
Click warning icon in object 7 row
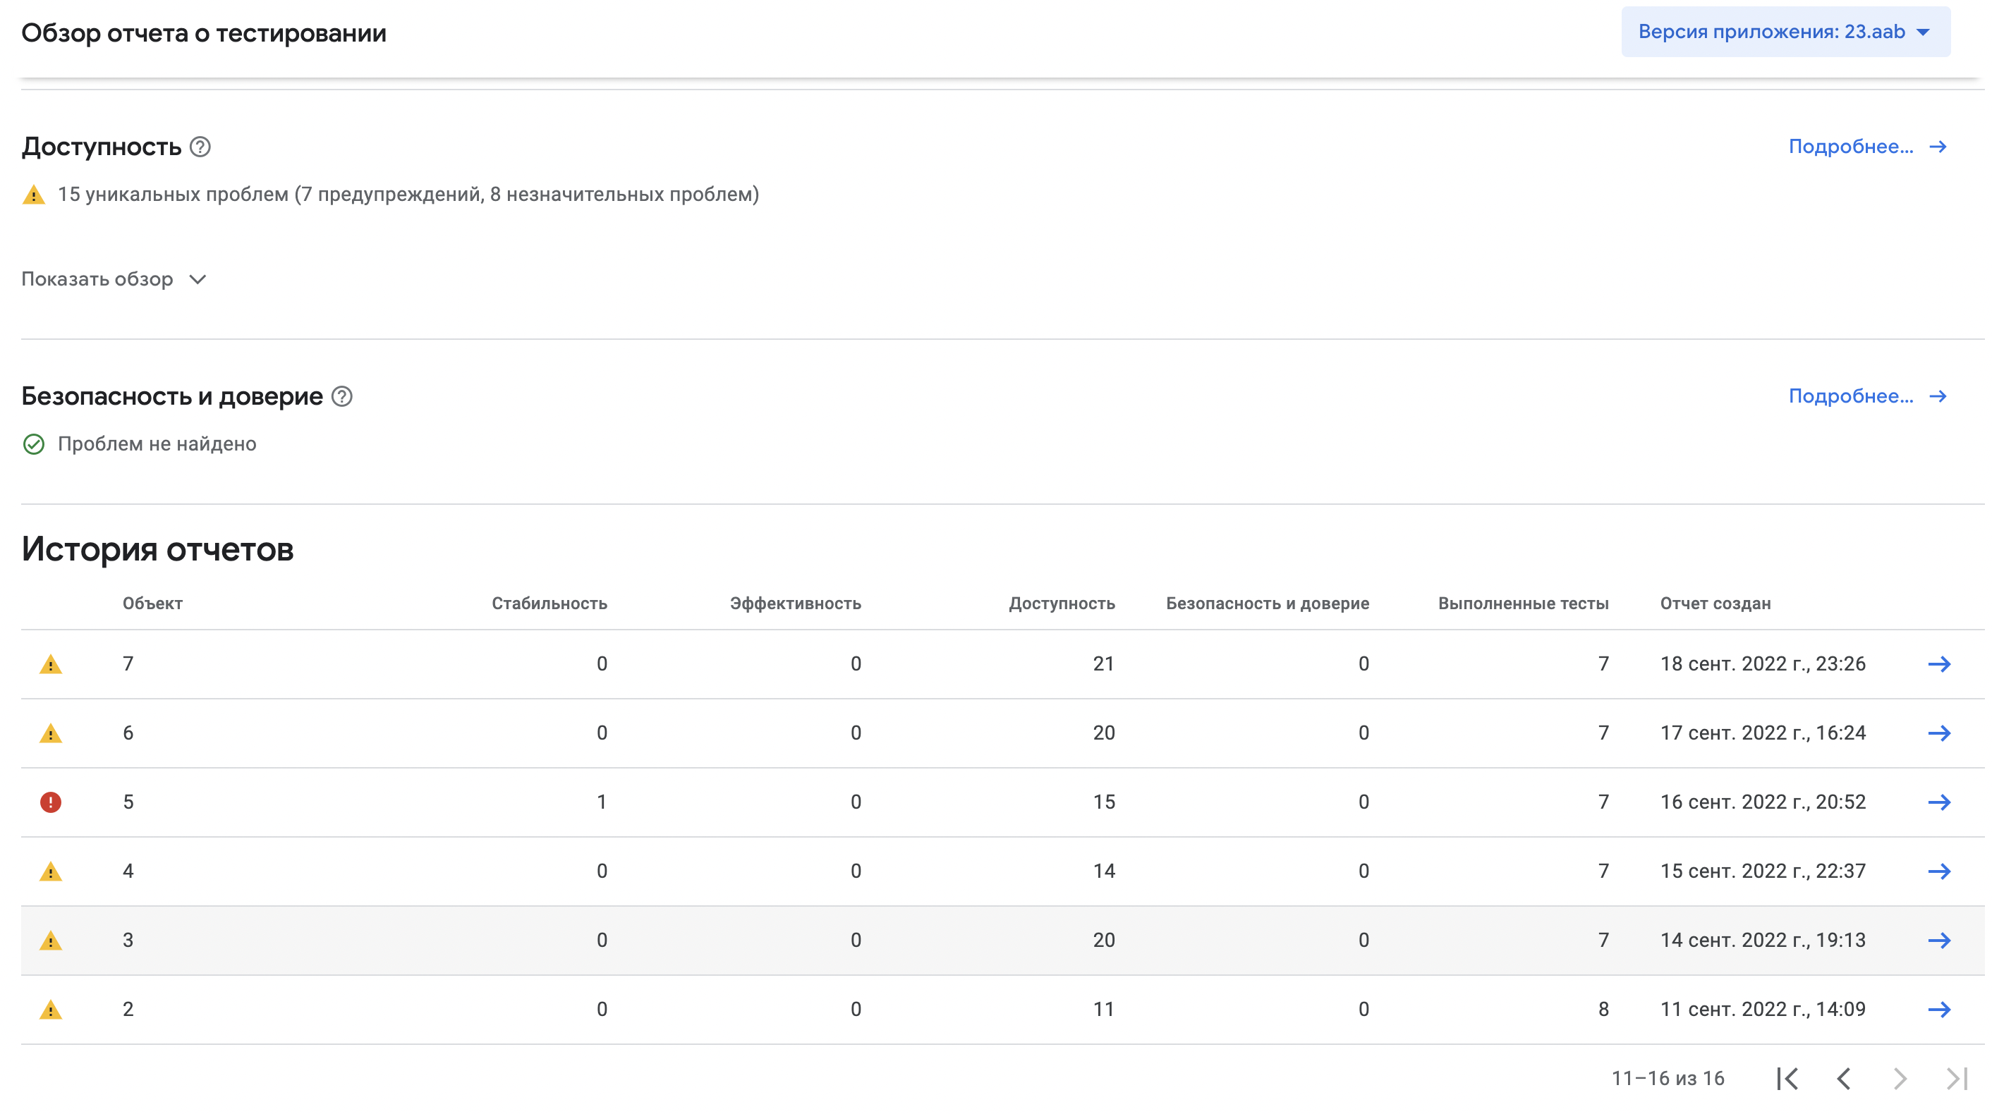pyautogui.click(x=50, y=664)
